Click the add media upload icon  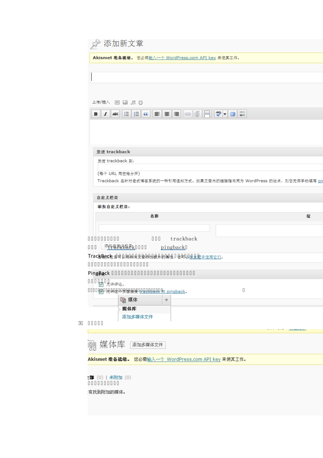[x=141, y=103]
